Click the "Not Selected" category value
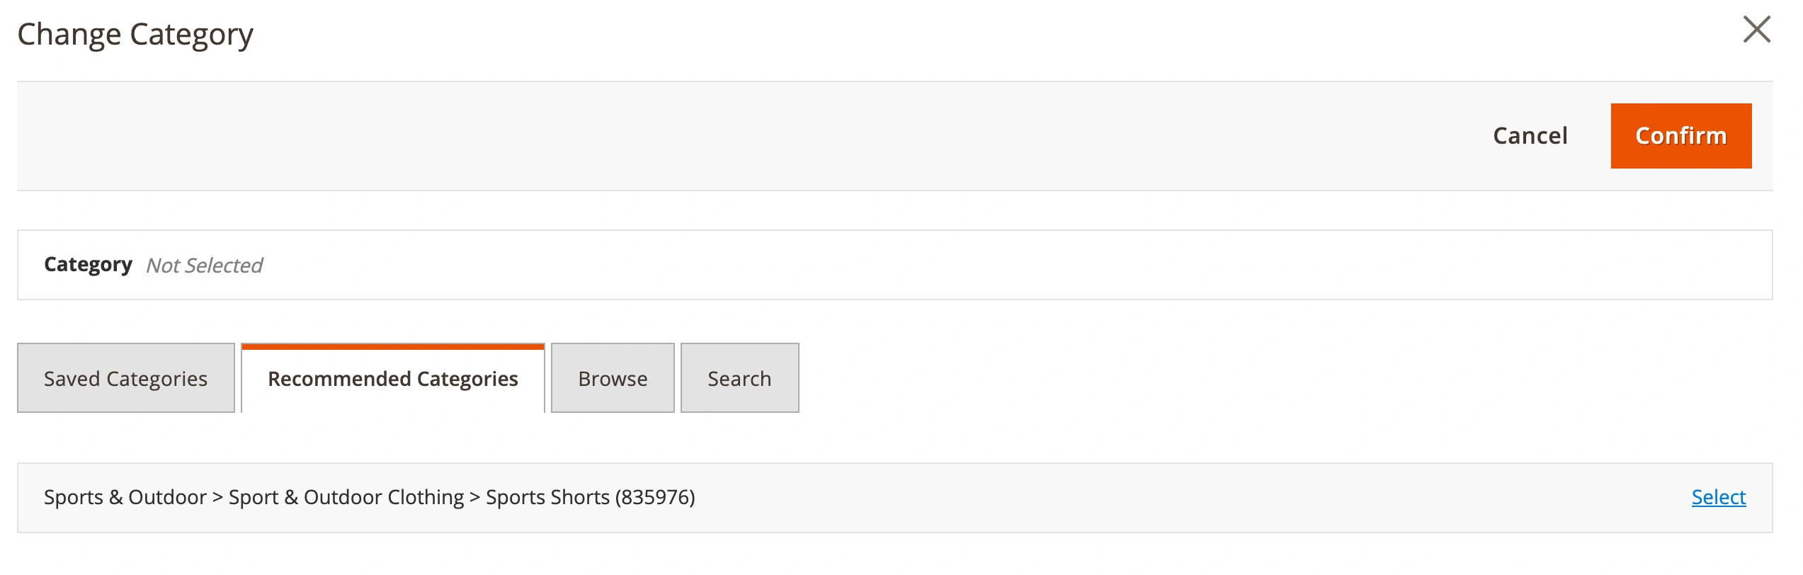This screenshot has height=575, width=1803. 204,266
